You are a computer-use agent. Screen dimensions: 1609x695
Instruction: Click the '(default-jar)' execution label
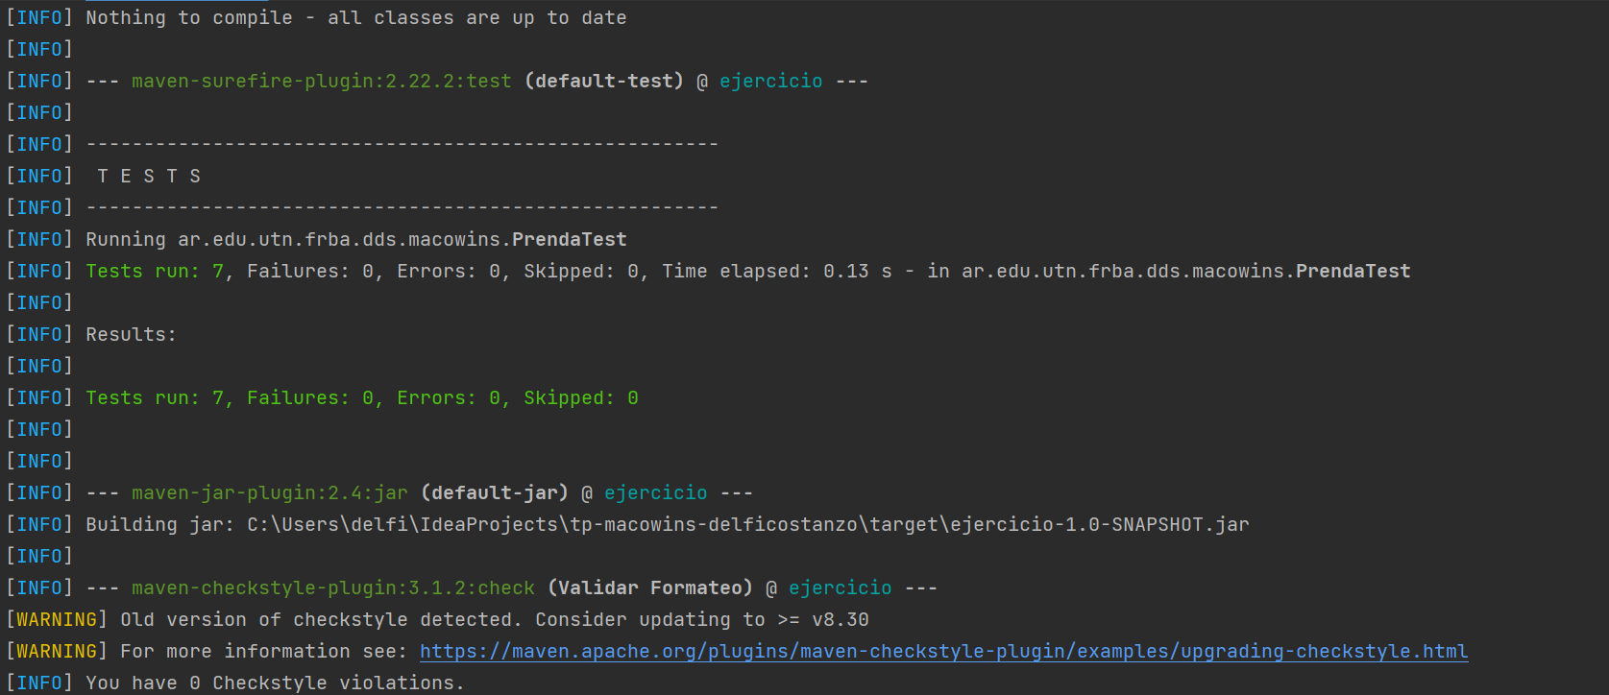[x=495, y=492]
